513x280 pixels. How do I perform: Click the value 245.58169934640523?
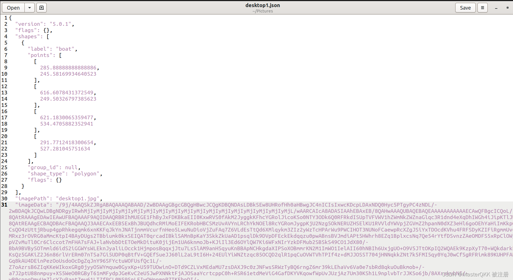click(68, 74)
